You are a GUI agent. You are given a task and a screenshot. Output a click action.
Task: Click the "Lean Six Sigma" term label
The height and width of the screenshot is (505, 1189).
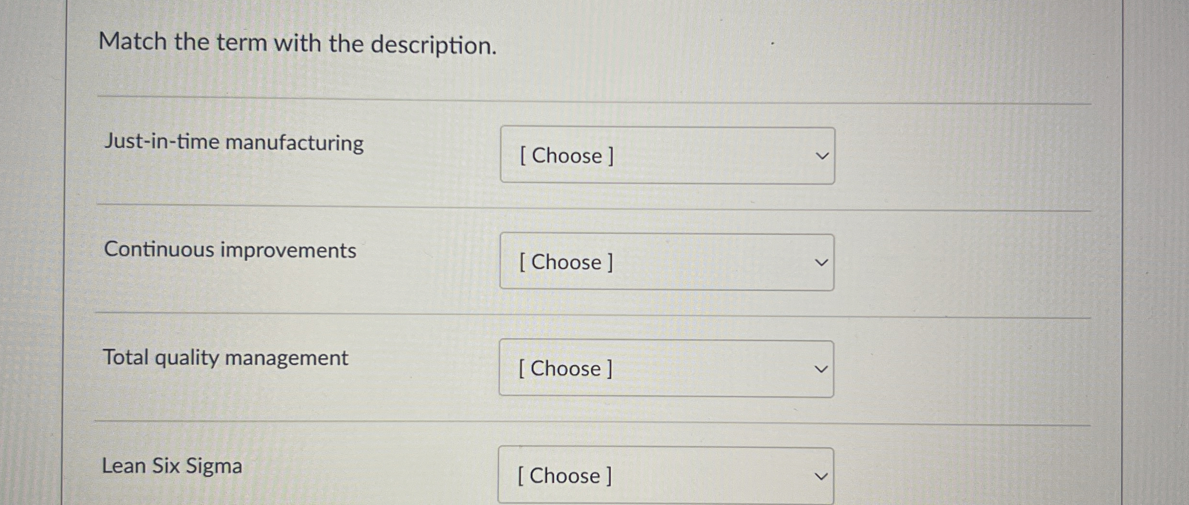172,466
